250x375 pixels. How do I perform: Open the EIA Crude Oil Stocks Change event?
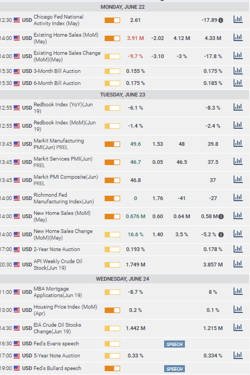[57, 328]
